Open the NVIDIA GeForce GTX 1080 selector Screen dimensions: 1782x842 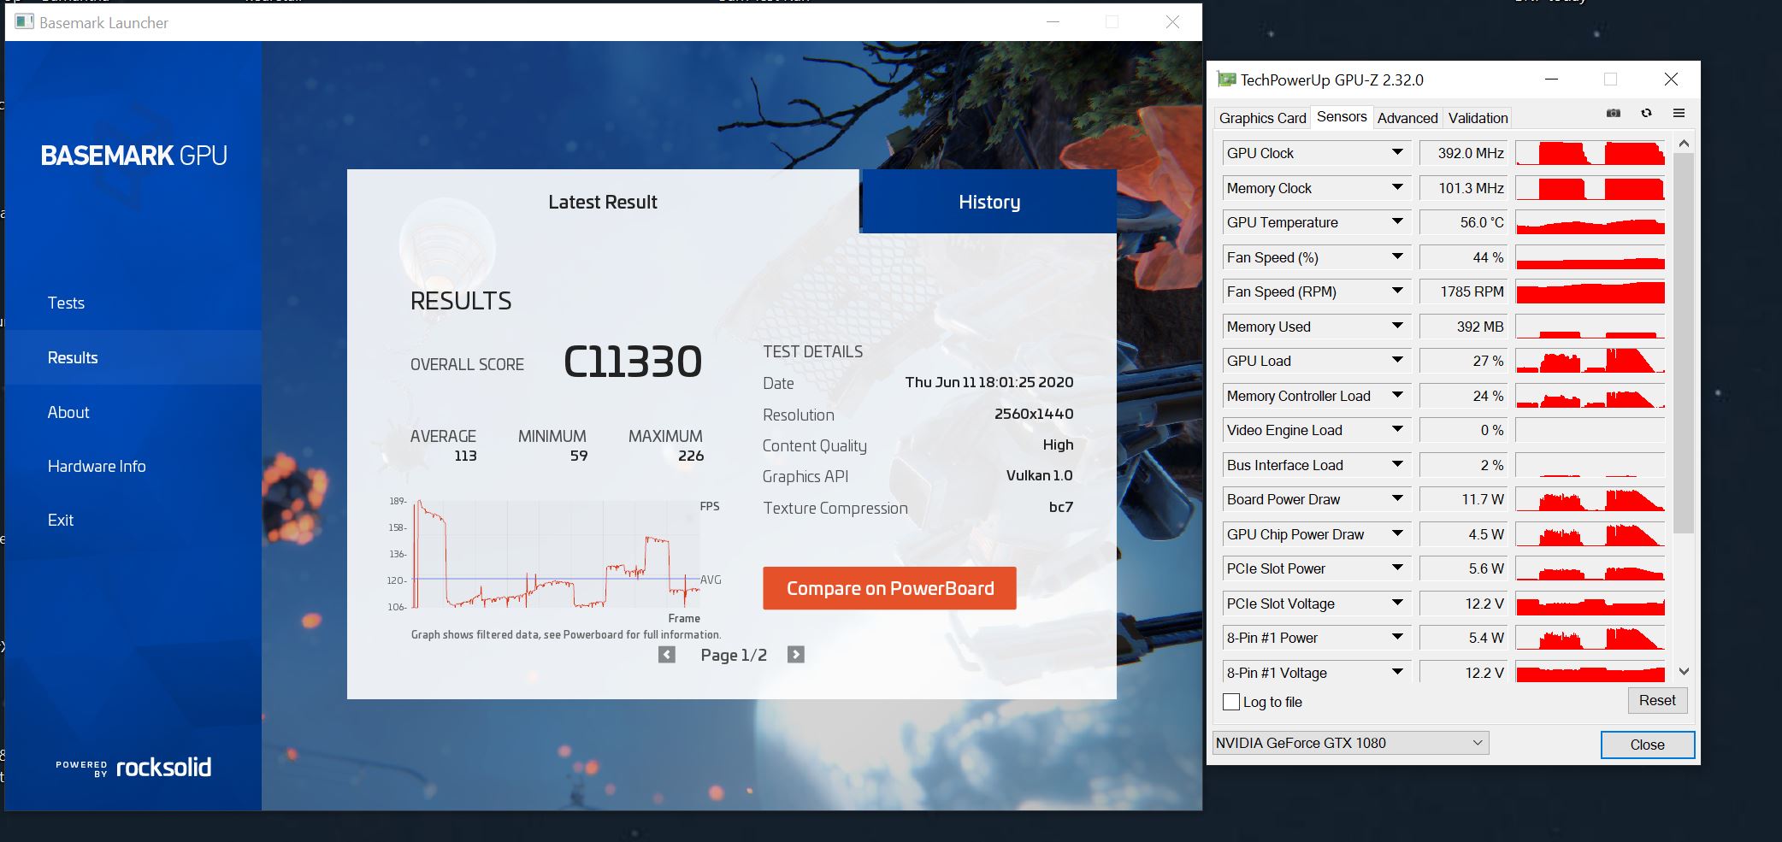[1350, 743]
